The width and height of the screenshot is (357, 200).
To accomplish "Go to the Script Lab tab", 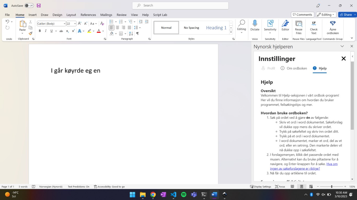I will 160,15.
